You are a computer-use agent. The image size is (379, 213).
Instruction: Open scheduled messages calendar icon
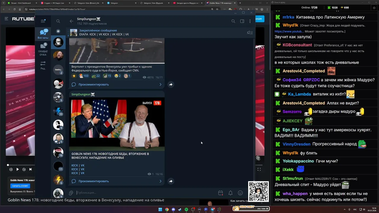pyautogui.click(x=221, y=193)
